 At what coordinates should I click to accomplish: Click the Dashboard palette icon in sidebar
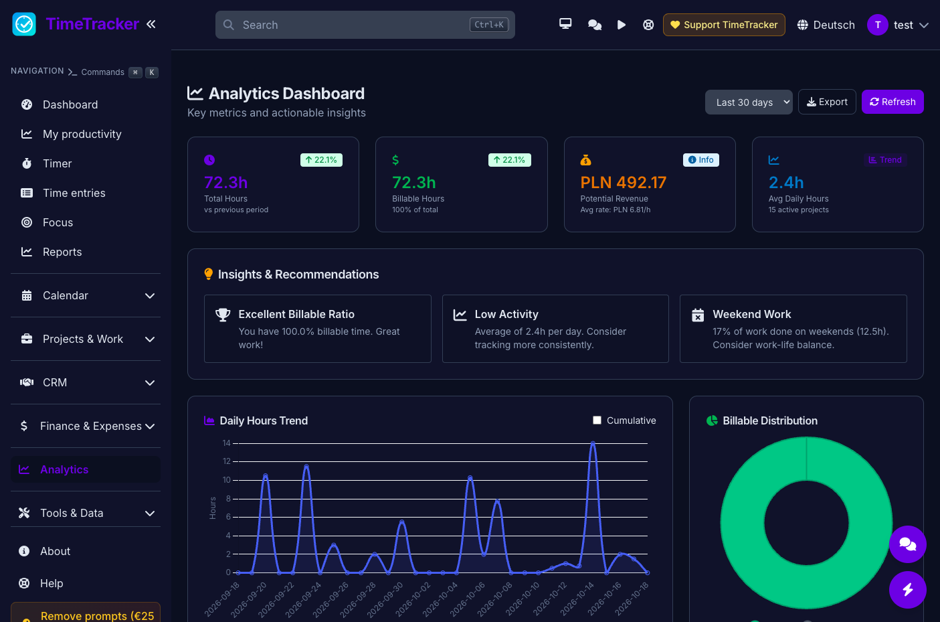(27, 104)
